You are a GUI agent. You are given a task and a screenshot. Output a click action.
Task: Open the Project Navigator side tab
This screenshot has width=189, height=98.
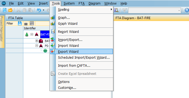(1, 29)
